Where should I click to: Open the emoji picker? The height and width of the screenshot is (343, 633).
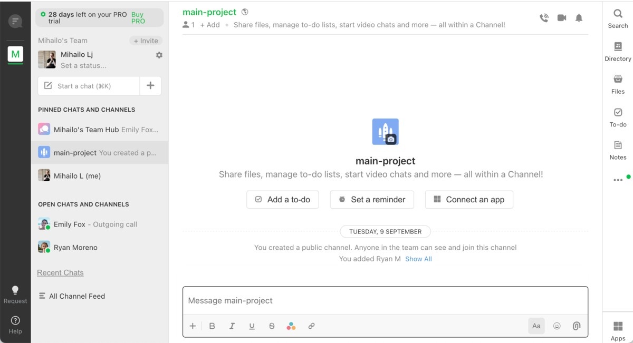tap(557, 326)
